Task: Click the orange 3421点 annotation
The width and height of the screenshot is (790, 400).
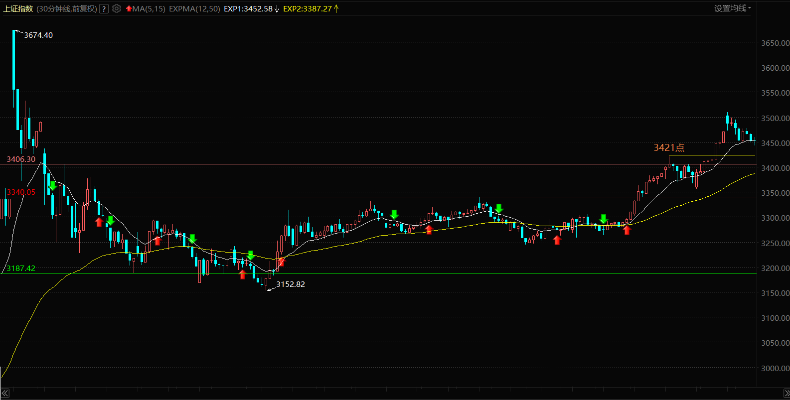Action: (x=669, y=147)
